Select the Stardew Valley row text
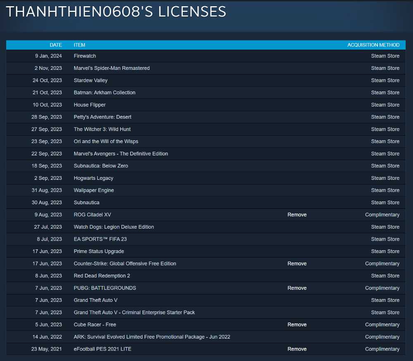 [90, 80]
